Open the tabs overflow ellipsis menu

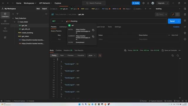coord(150,9)
